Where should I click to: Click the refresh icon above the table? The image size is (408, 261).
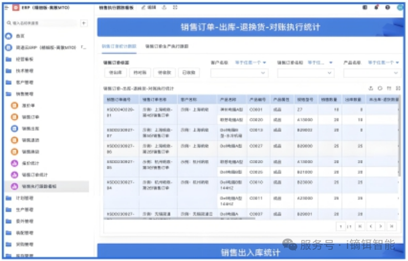tap(380, 88)
